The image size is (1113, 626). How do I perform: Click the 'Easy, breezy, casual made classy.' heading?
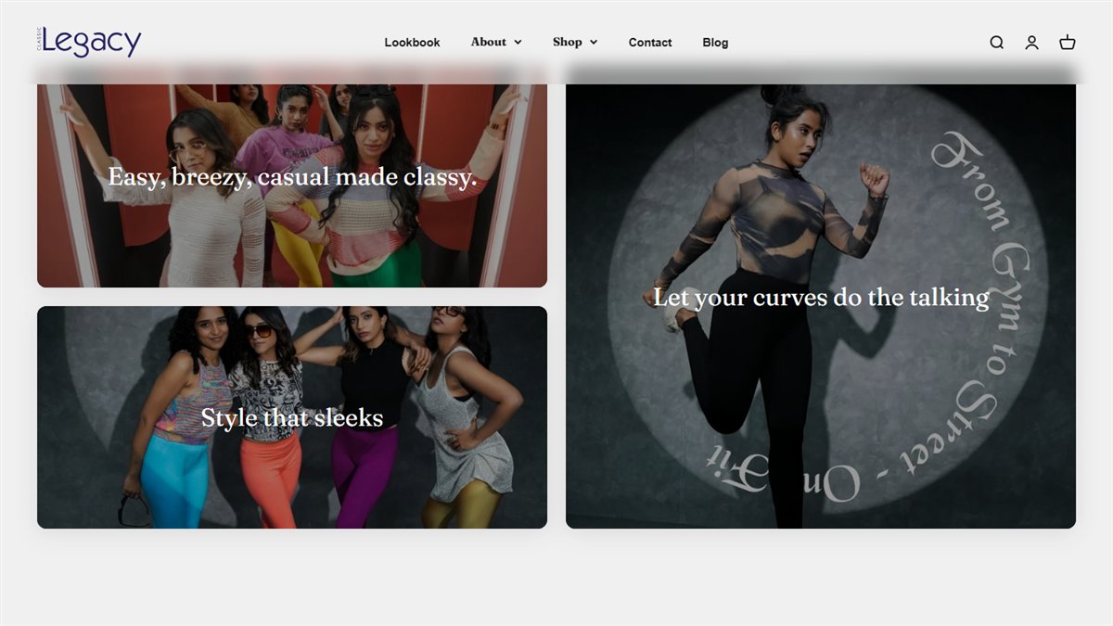[292, 176]
